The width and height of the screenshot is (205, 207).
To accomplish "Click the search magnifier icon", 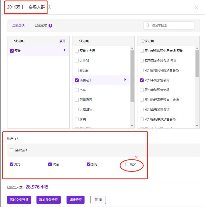I will click(147, 25).
